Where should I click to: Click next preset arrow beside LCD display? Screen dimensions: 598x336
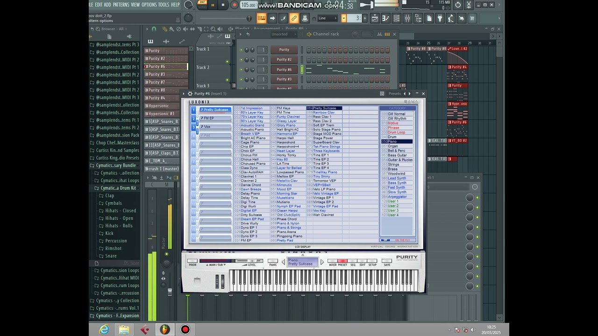322,262
